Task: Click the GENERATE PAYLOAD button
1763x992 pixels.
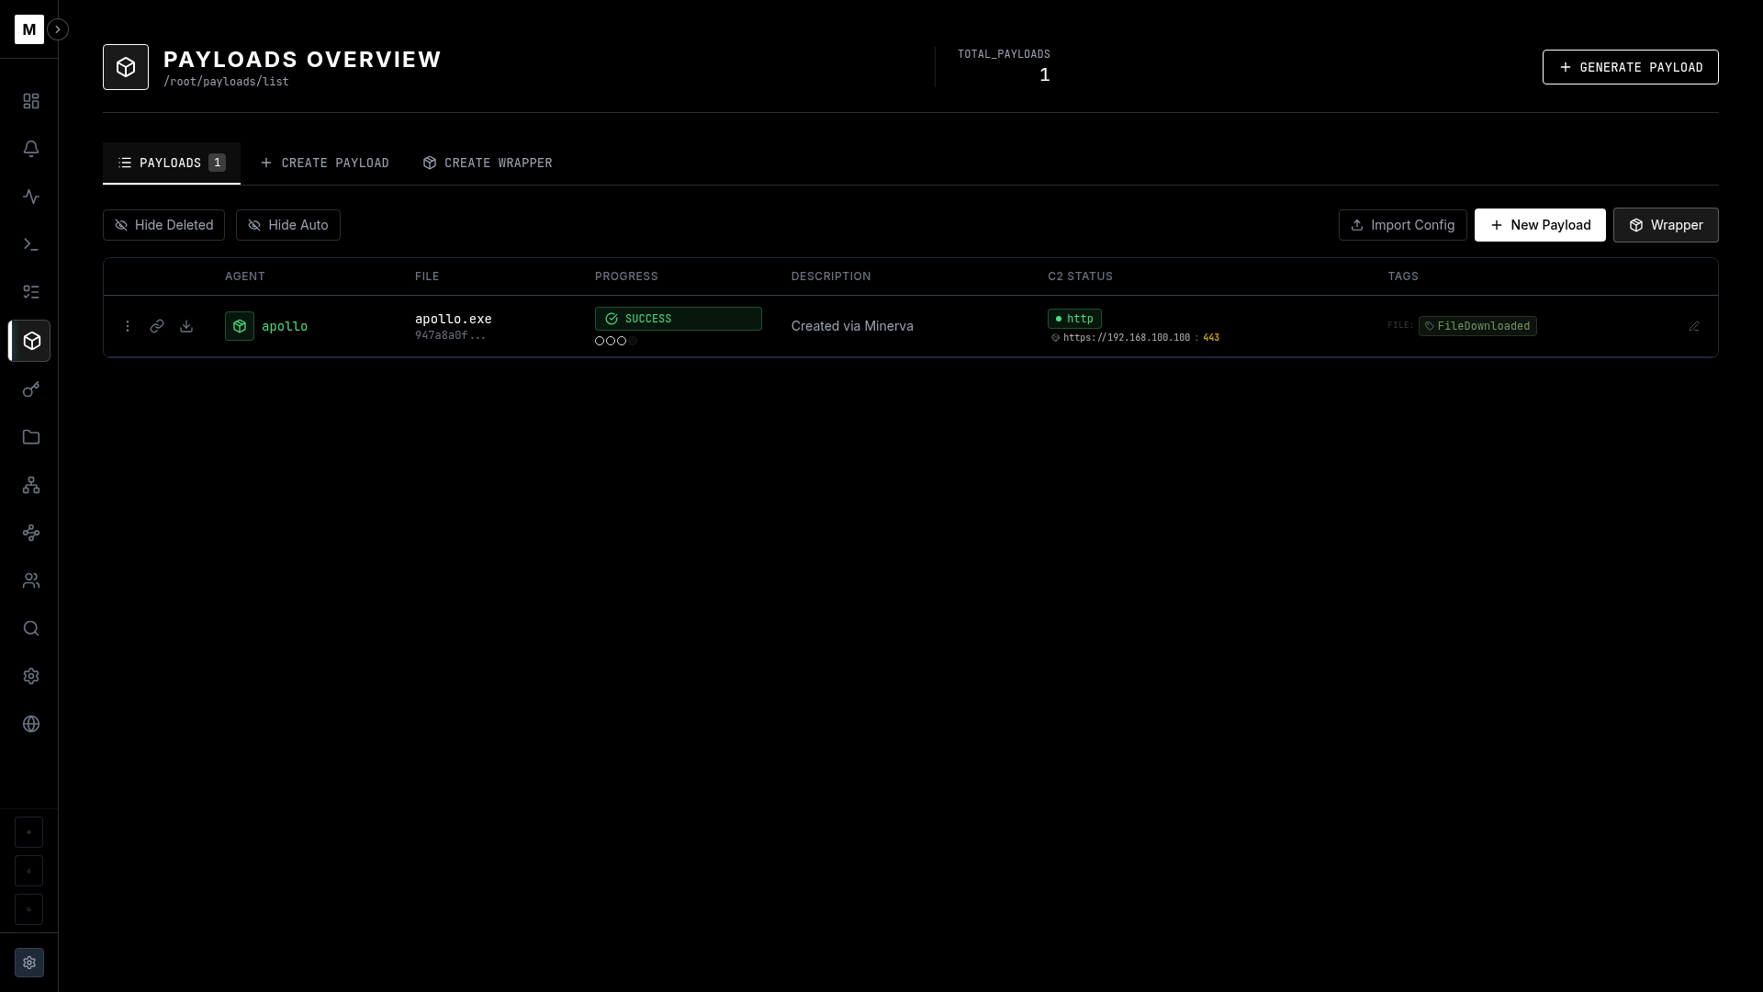Action: pos(1630,66)
